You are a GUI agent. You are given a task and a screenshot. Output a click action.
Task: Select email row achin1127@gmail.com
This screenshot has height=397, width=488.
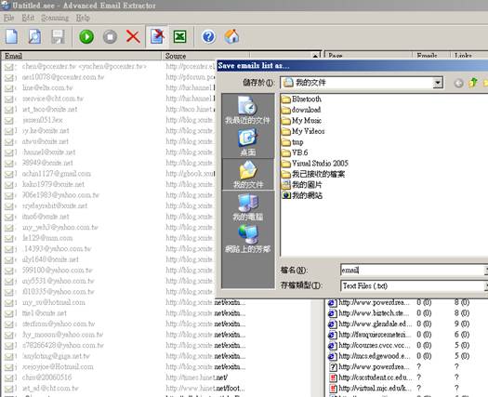[x=57, y=174]
